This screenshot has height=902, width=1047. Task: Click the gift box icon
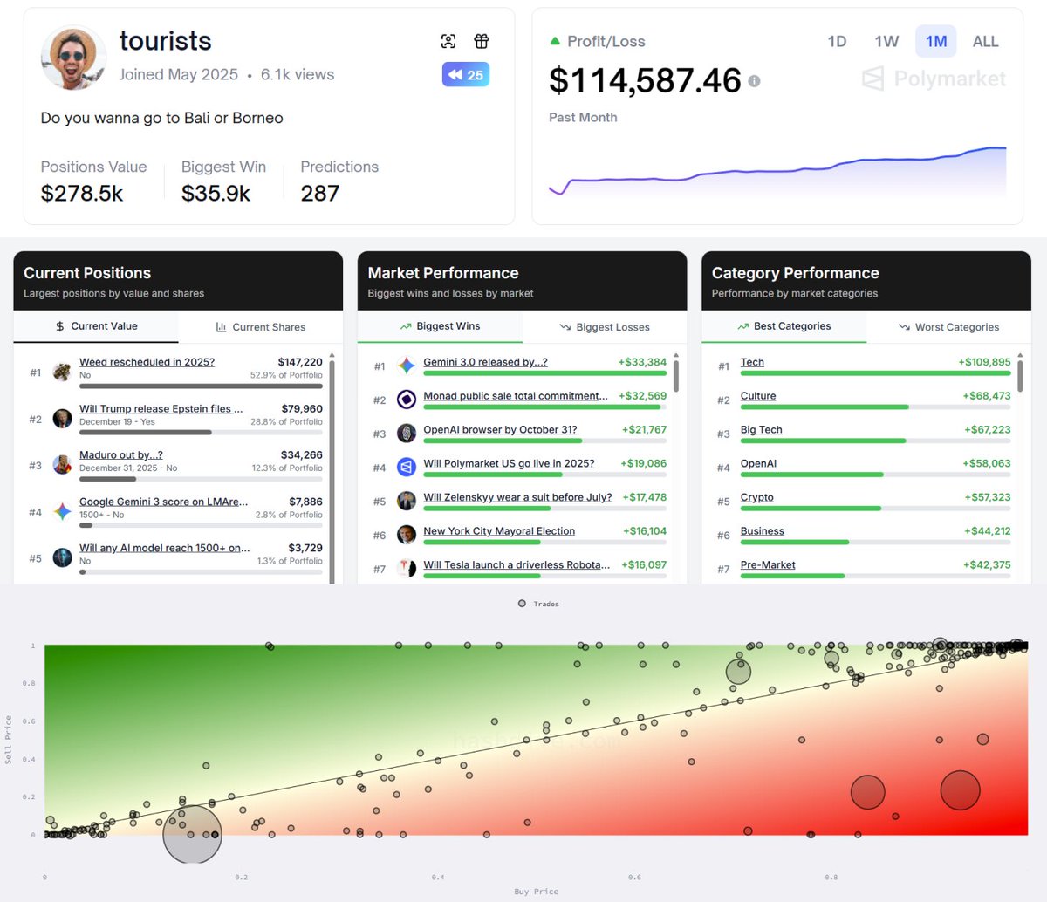point(482,41)
